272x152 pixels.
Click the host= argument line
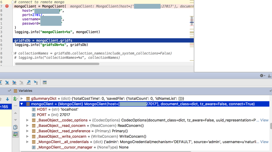43,11
